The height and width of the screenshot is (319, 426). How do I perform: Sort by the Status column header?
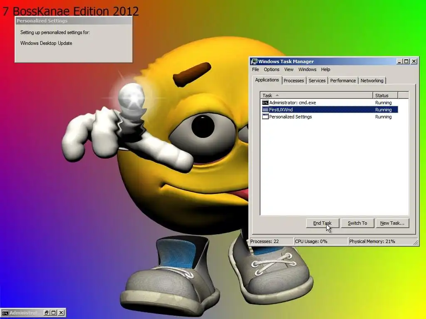[385, 95]
